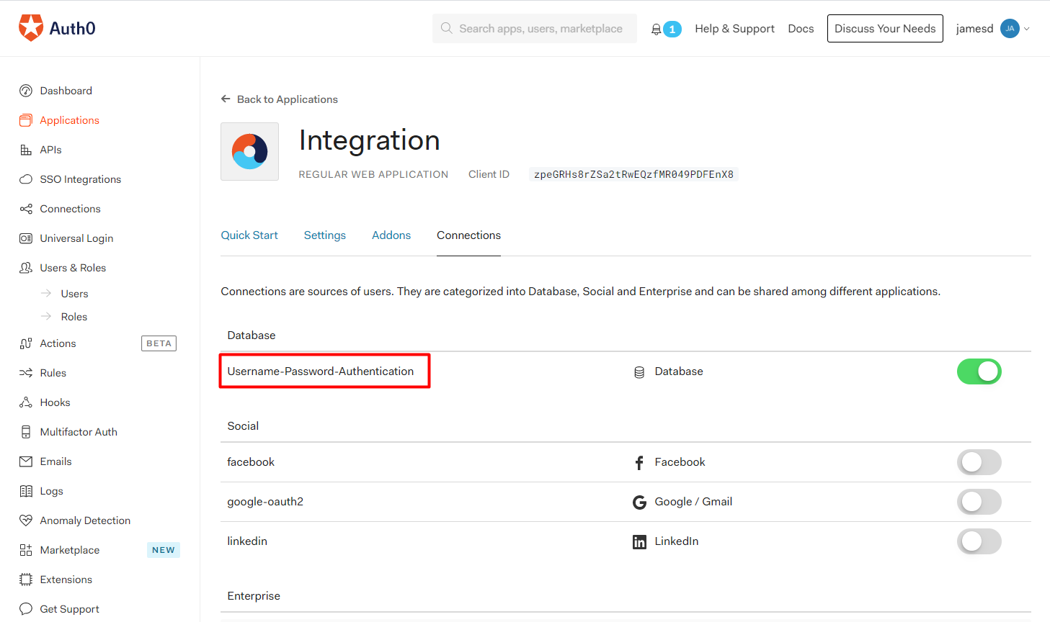
Task: Open the facebook connection name
Action: (x=251, y=462)
